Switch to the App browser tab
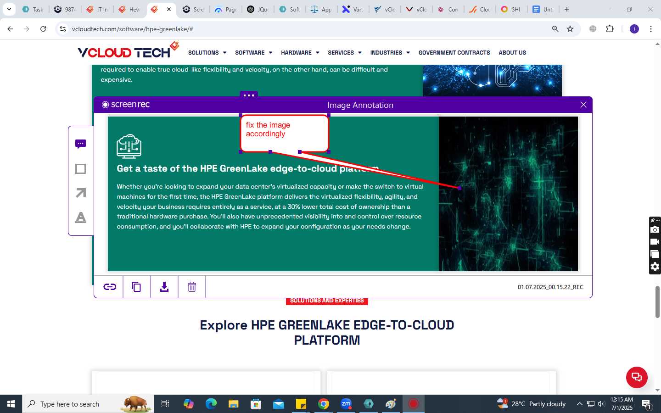 [321, 9]
